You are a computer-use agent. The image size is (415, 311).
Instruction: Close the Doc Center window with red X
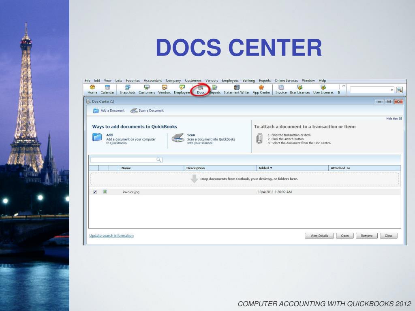click(398, 102)
